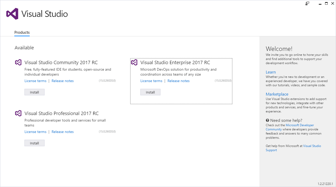
Task: Click the Visual Studio Enterprise 2017 RC icon
Action: (134, 62)
